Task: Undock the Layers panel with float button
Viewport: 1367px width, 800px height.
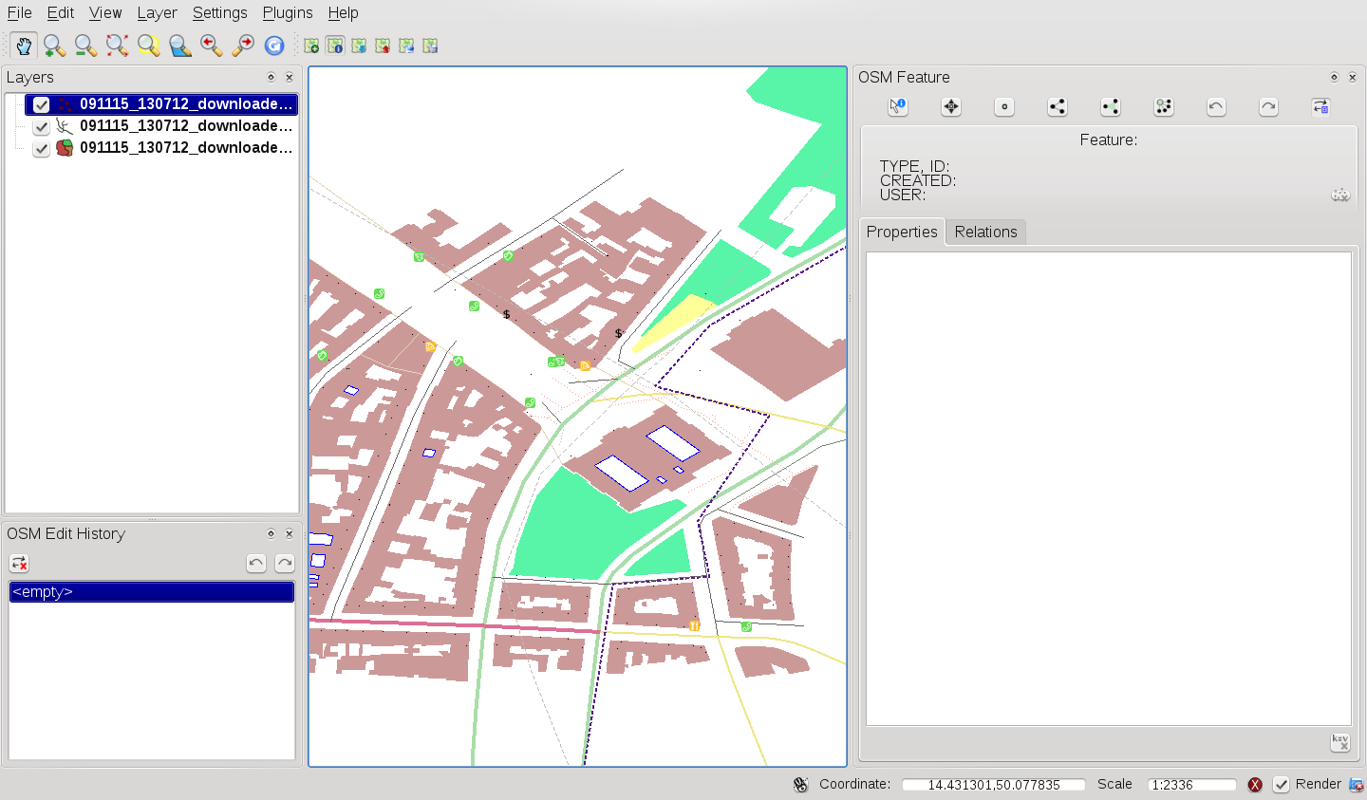Action: point(271,78)
